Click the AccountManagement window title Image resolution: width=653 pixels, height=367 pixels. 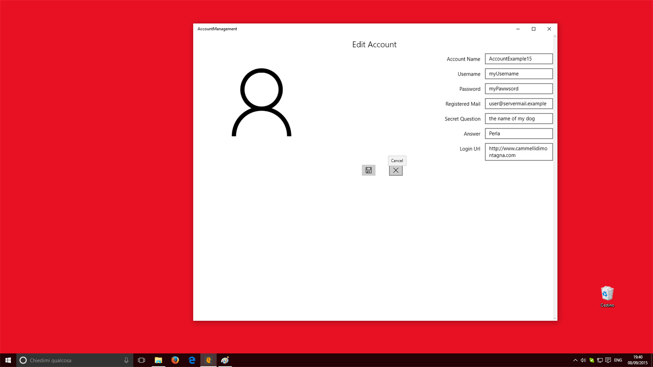point(217,29)
